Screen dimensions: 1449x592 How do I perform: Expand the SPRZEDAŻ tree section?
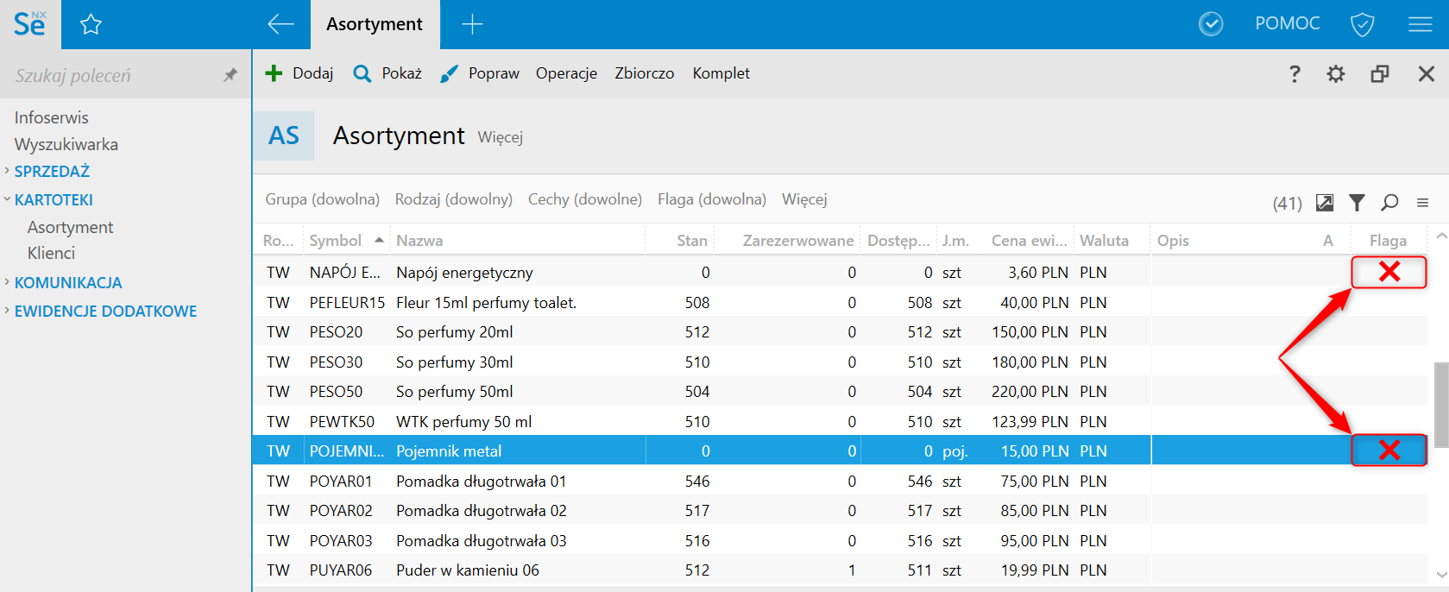point(8,171)
